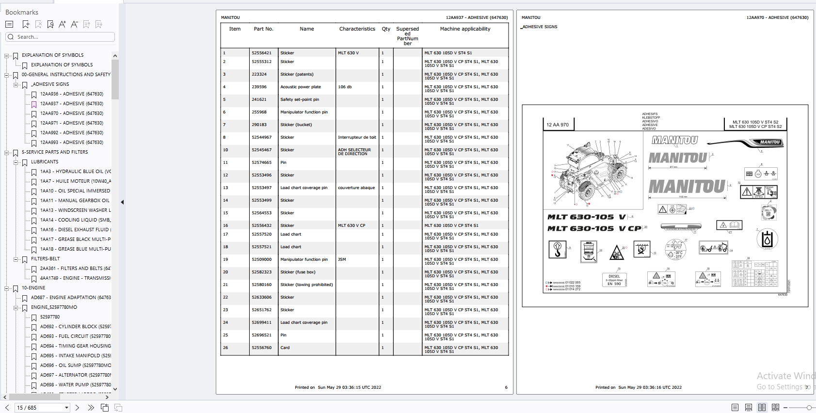Click the move bookmark up icon
Viewport: 816px width, 413px height.
87,24
